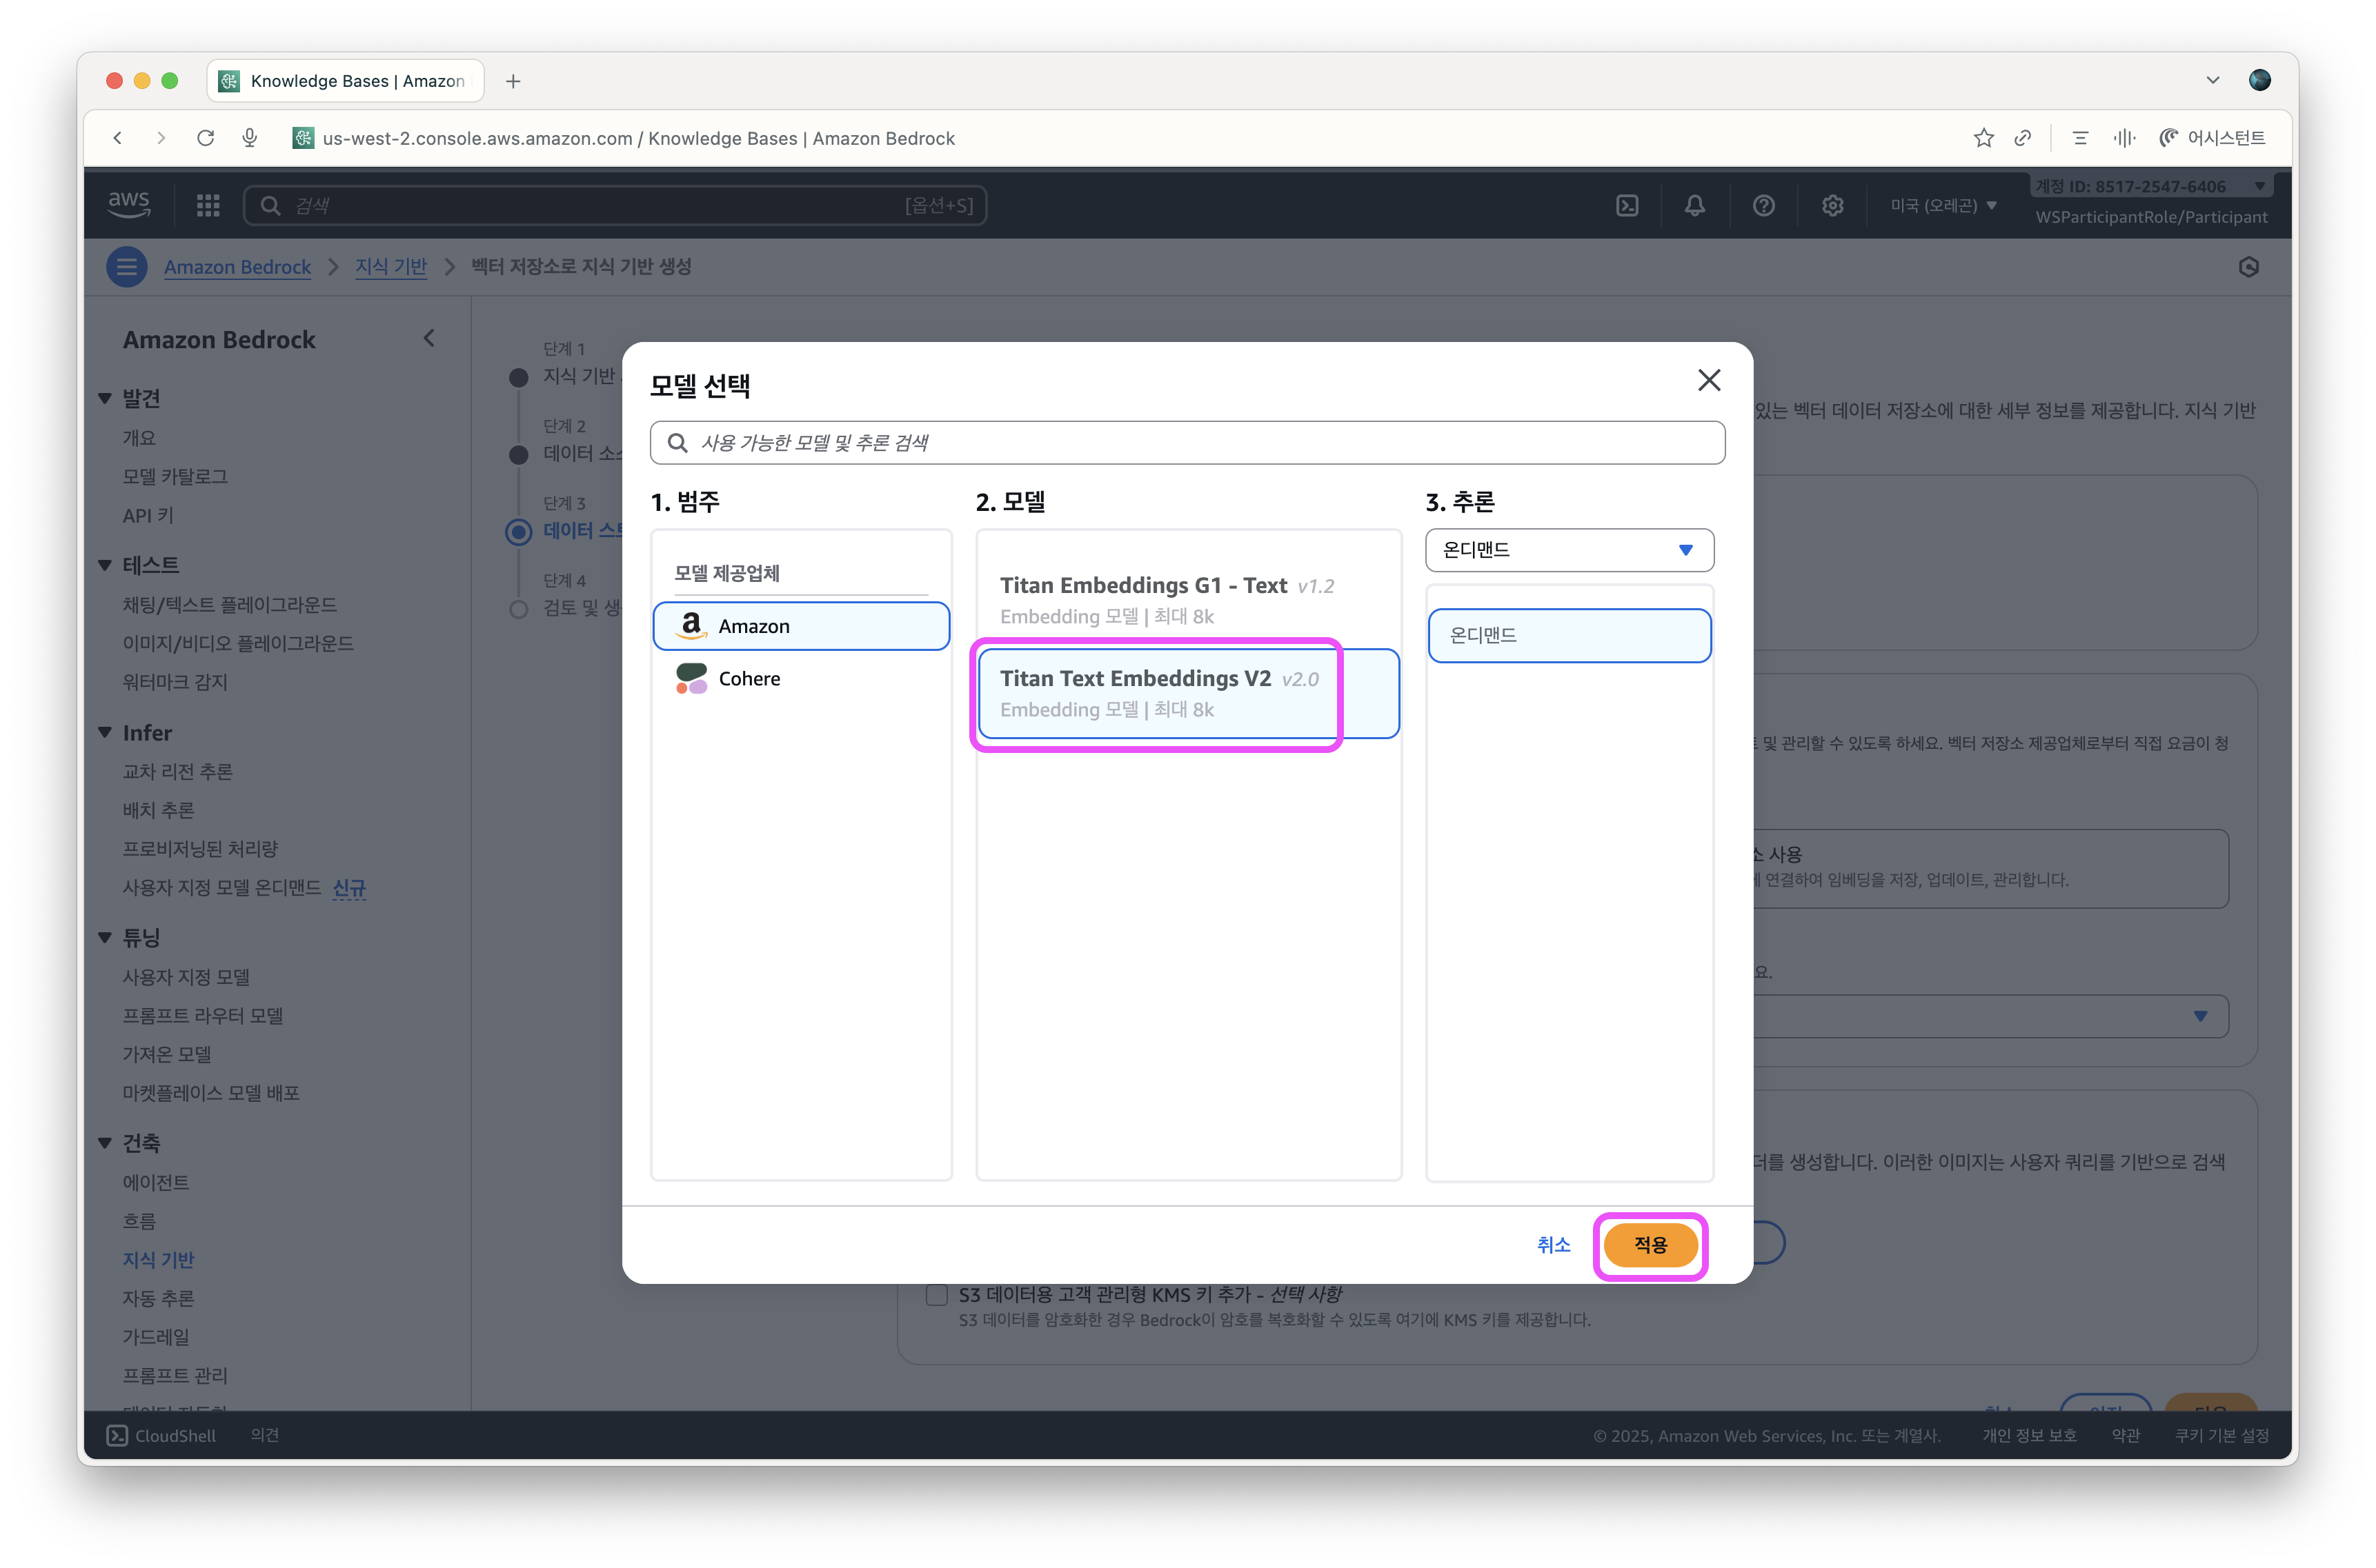Open the notifications bell
The height and width of the screenshot is (1568, 2376).
[x=1694, y=205]
